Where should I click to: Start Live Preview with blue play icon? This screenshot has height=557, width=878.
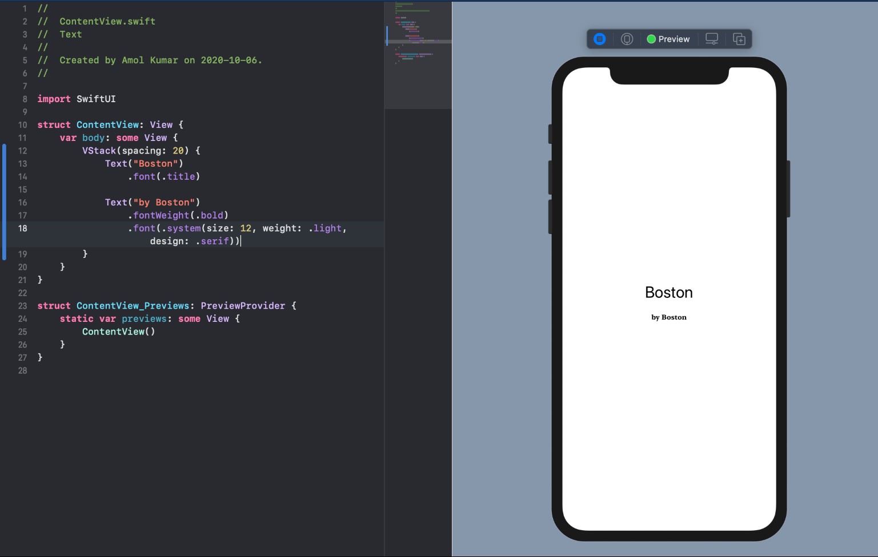pos(599,39)
